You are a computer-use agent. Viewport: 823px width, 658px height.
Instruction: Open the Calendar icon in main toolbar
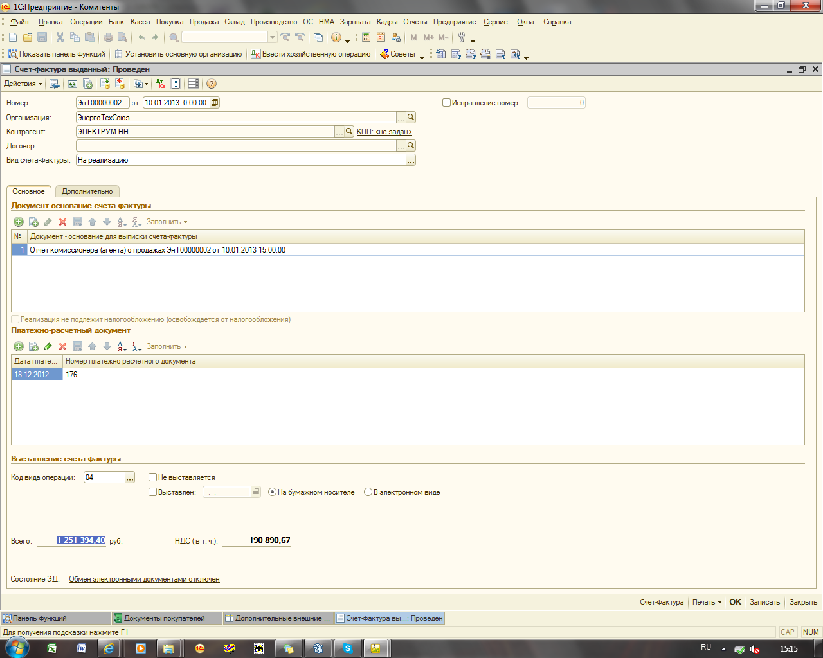(x=381, y=38)
